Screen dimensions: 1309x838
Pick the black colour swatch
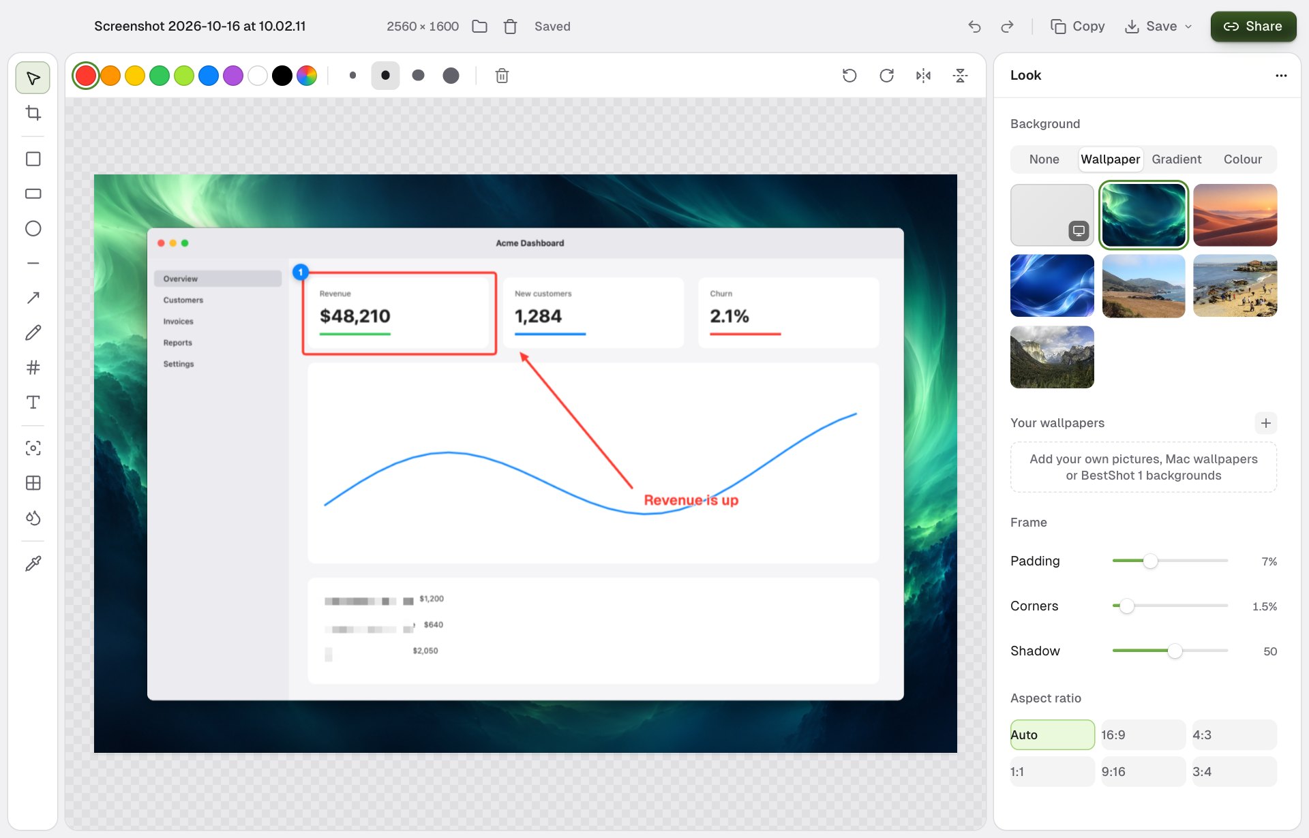tap(282, 76)
